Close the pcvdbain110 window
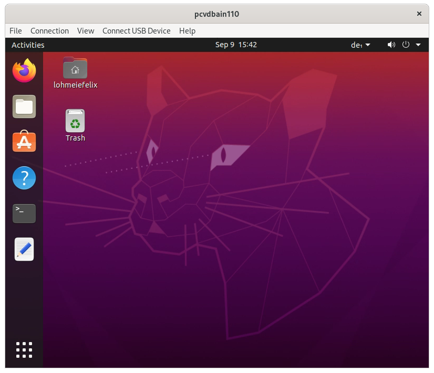This screenshot has height=373, width=434. pyautogui.click(x=419, y=14)
